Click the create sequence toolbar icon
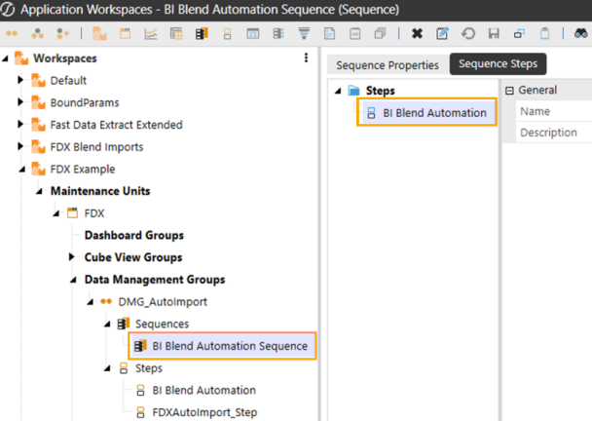 tap(202, 34)
